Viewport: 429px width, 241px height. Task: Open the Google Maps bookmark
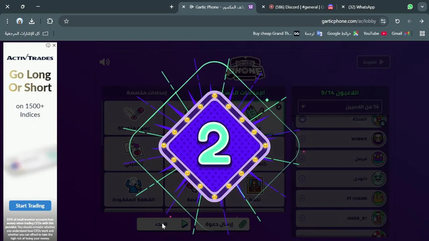pos(343,33)
